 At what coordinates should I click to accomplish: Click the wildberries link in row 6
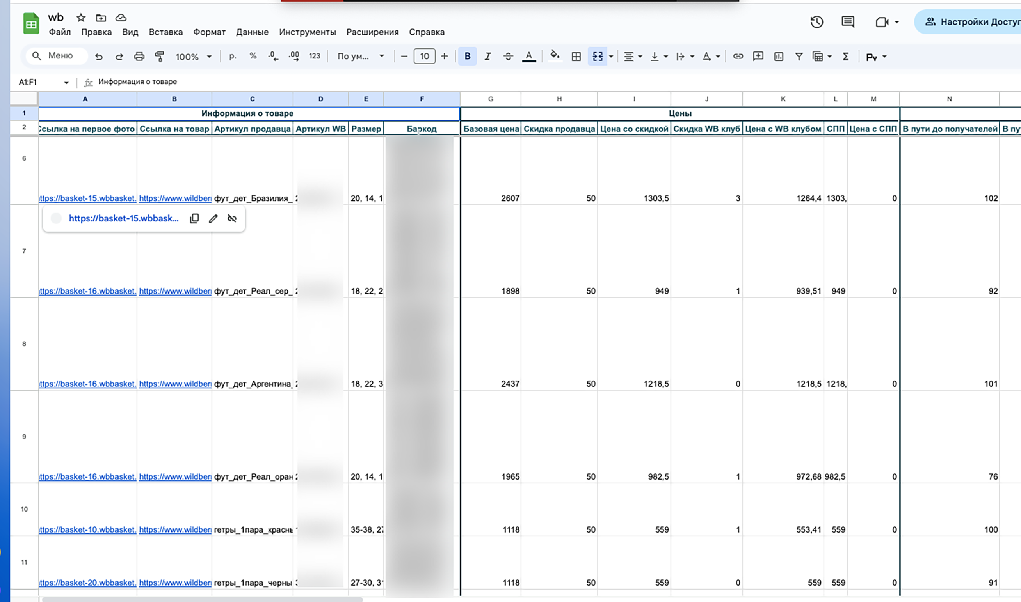(175, 198)
